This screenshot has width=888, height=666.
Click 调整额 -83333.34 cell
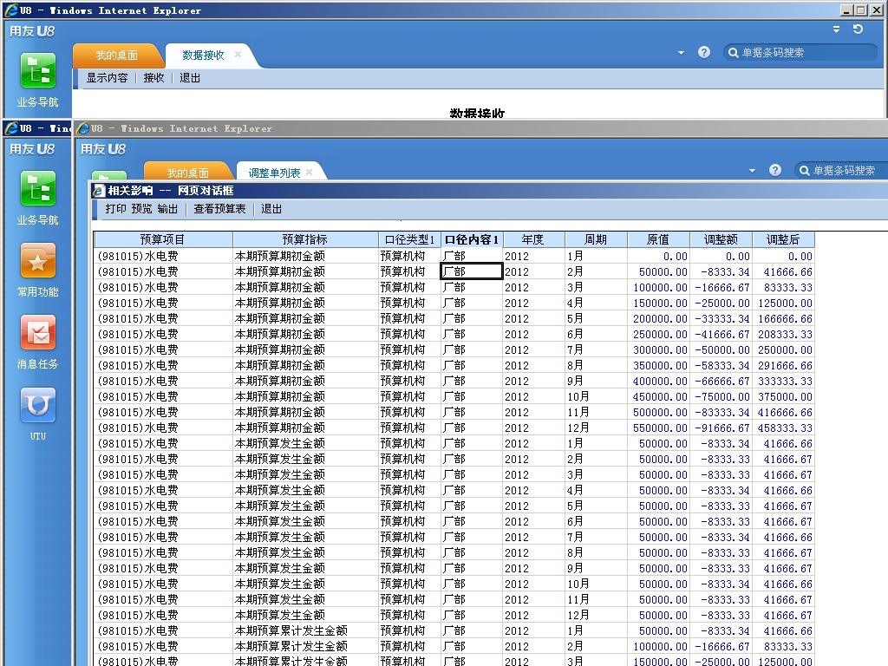721,412
